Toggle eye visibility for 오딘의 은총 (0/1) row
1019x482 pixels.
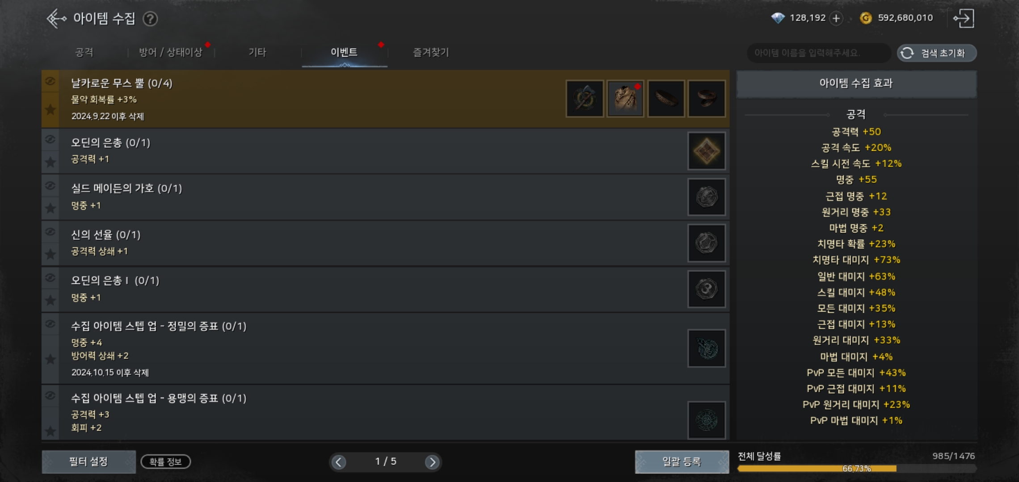(50, 140)
